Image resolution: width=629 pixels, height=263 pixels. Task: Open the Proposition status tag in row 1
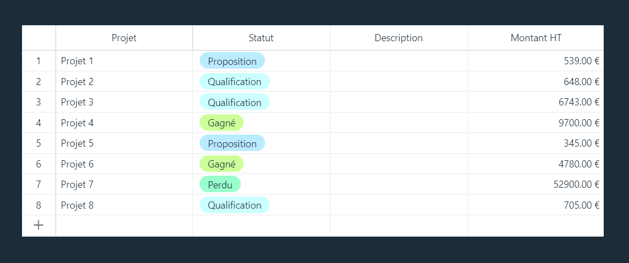click(x=232, y=61)
